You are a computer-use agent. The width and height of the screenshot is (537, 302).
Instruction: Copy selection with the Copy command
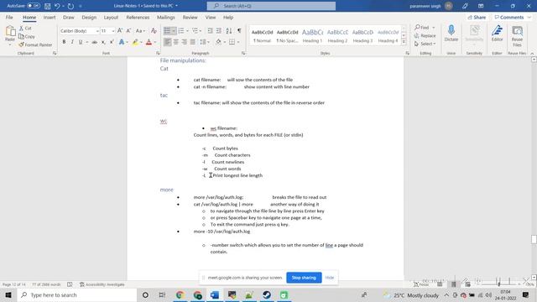[x=27, y=36]
